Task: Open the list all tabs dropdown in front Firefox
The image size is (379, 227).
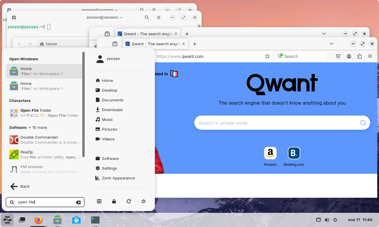Action: [331, 44]
